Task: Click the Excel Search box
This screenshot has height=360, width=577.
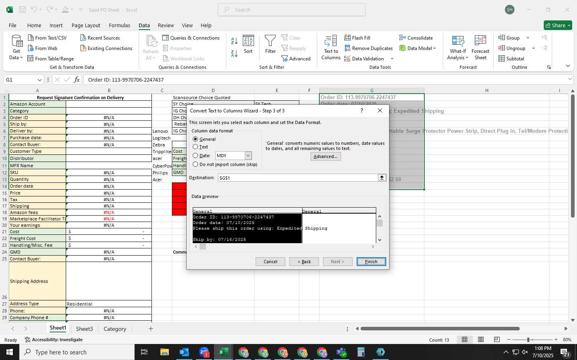Action: tap(292, 10)
